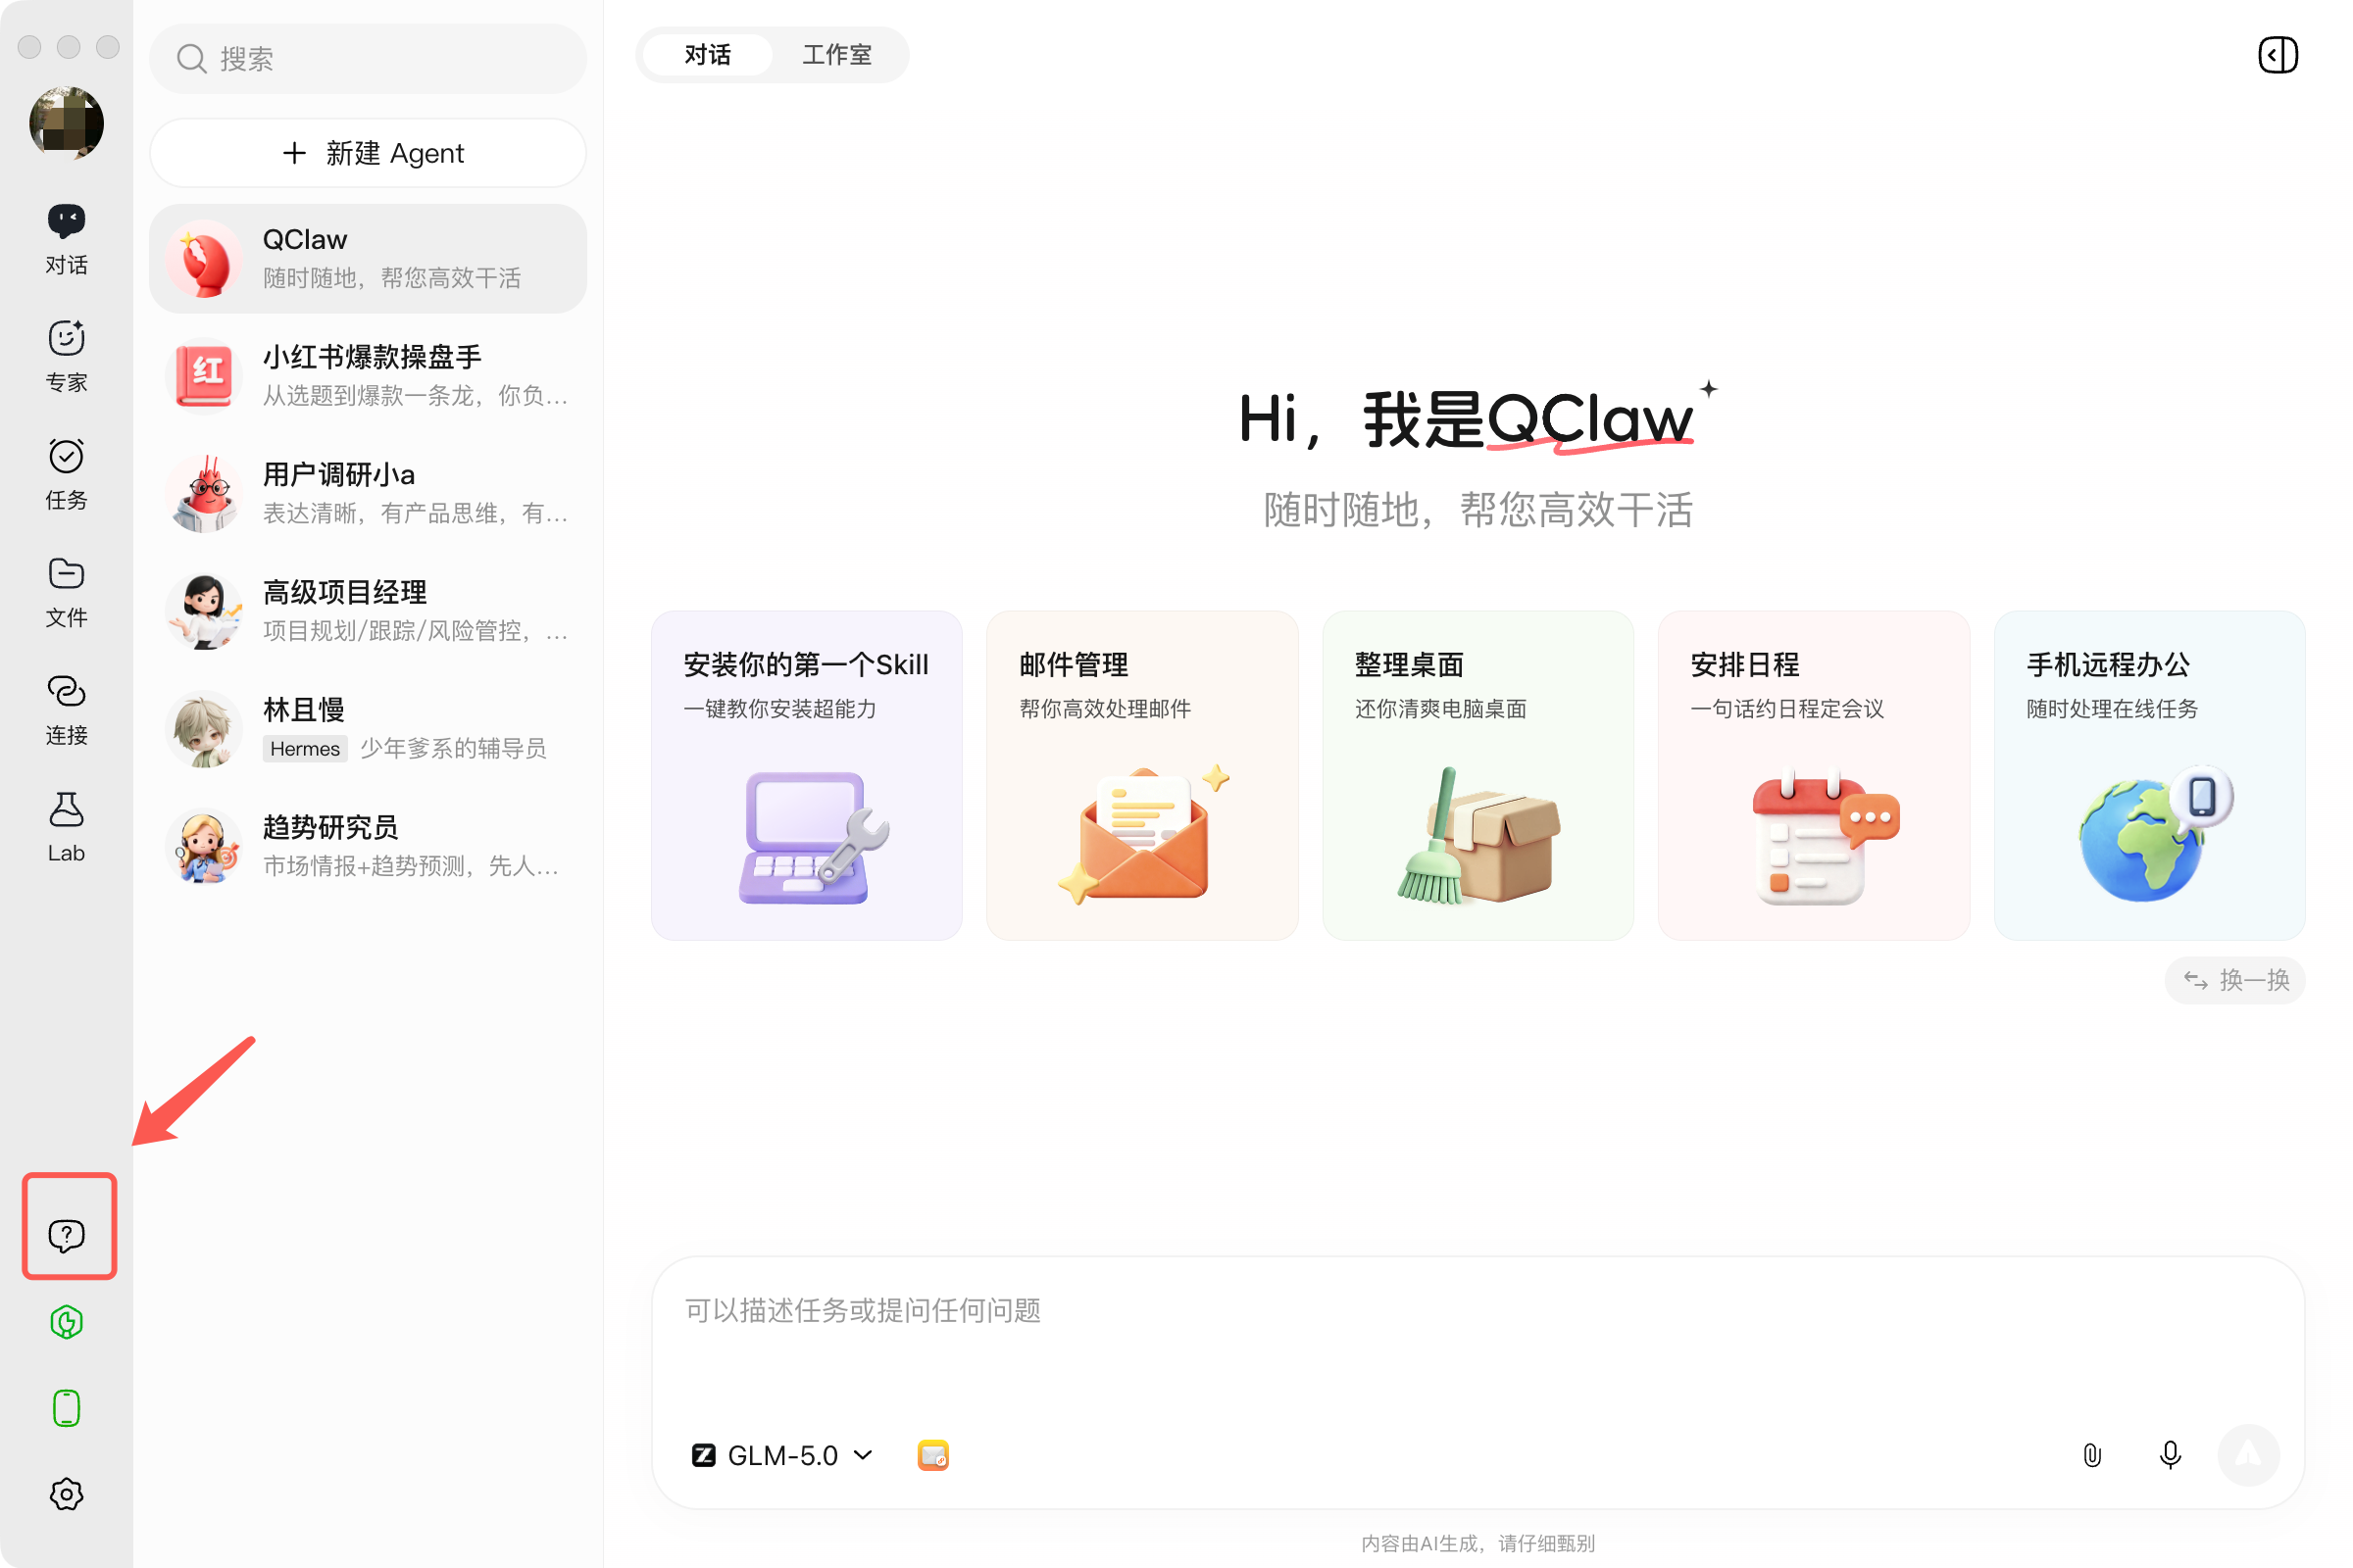Click the 高级项目经理 avatar

(204, 611)
